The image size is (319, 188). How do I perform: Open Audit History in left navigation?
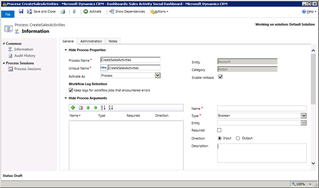25,55
